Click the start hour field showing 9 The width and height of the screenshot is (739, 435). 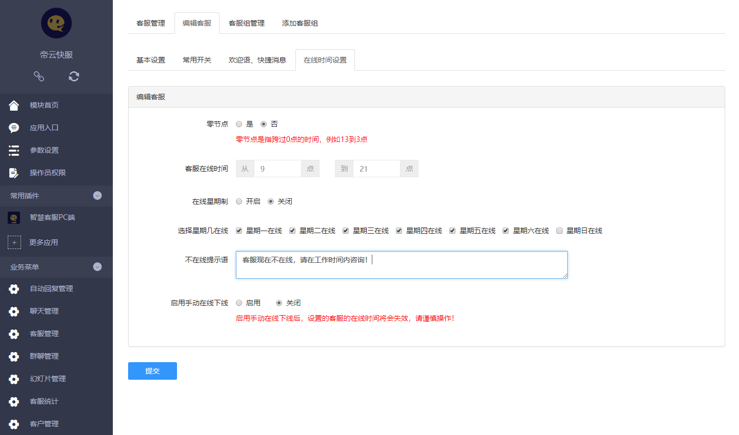coord(277,169)
